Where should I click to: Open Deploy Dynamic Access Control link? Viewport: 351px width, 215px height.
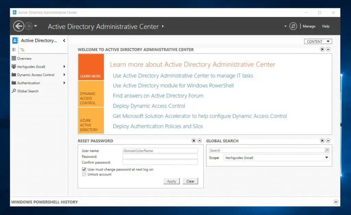pos(149,106)
